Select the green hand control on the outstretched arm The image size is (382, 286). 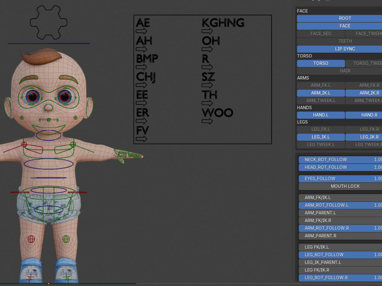coord(128,156)
